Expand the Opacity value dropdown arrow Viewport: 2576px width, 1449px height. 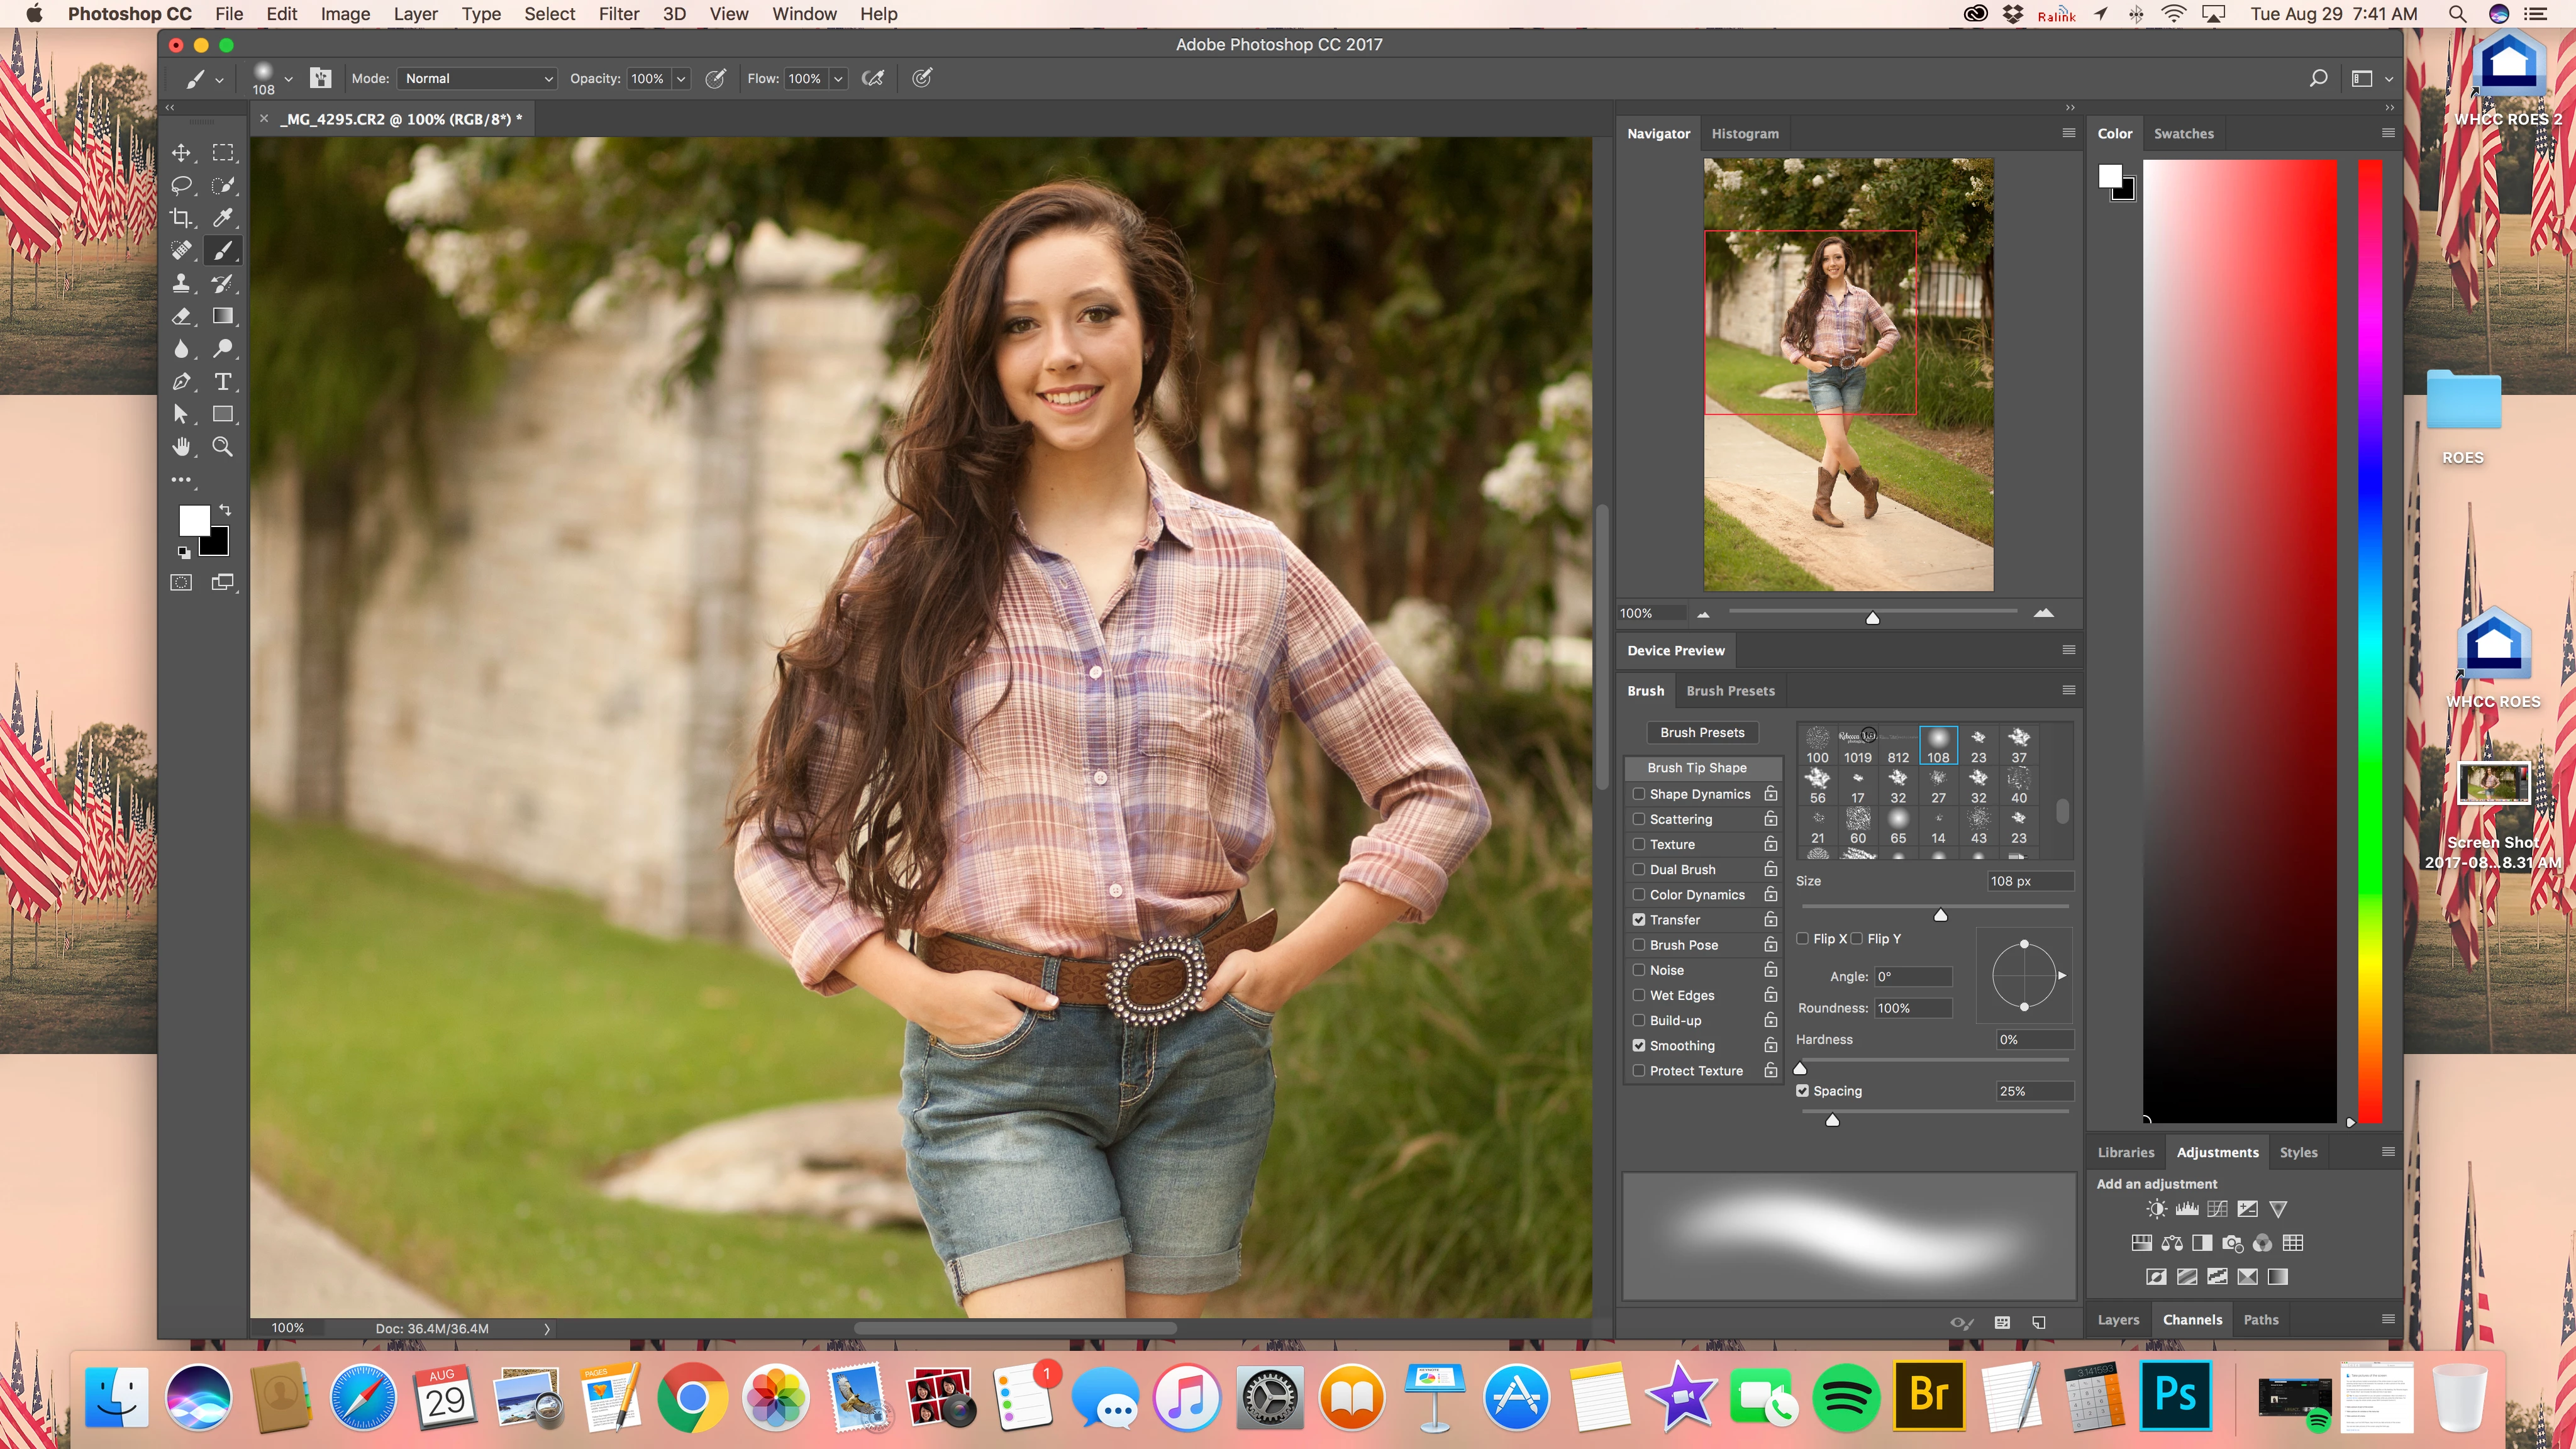click(x=681, y=78)
